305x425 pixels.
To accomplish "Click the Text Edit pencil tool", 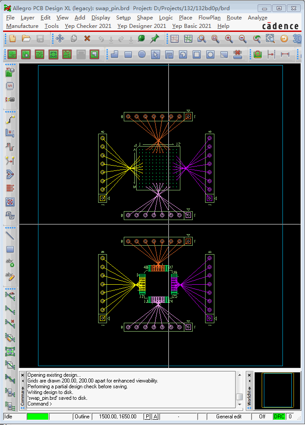I will (10, 276).
